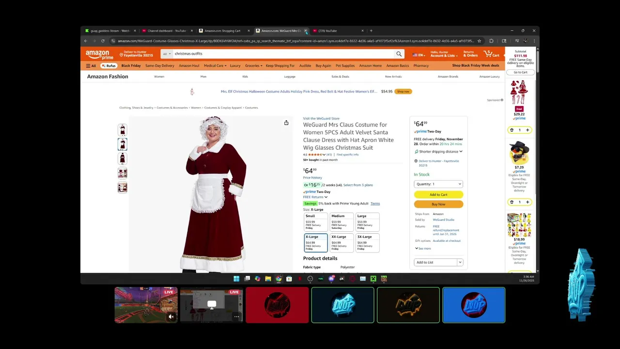Expand the FREE Returns dropdown
This screenshot has height=349, width=620.
click(315, 197)
